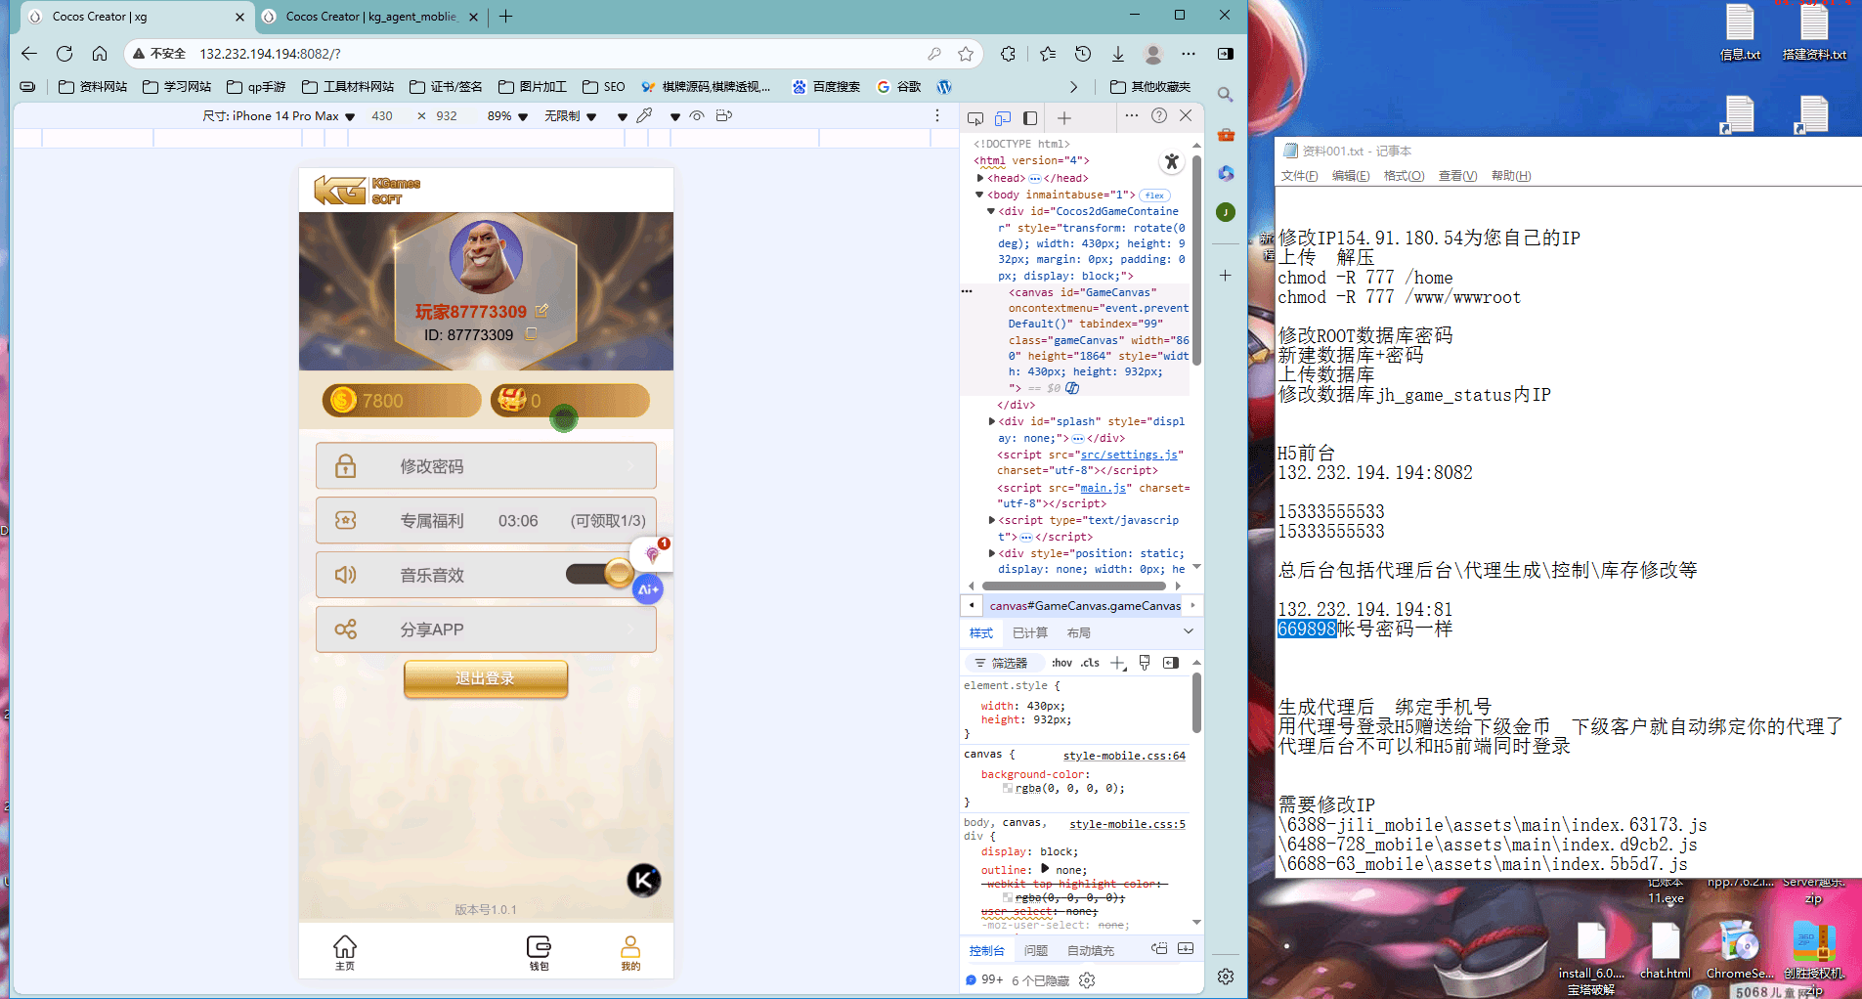Open DevTools more options ellipsis
This screenshot has width=1862, height=999.
pyautogui.click(x=1132, y=115)
